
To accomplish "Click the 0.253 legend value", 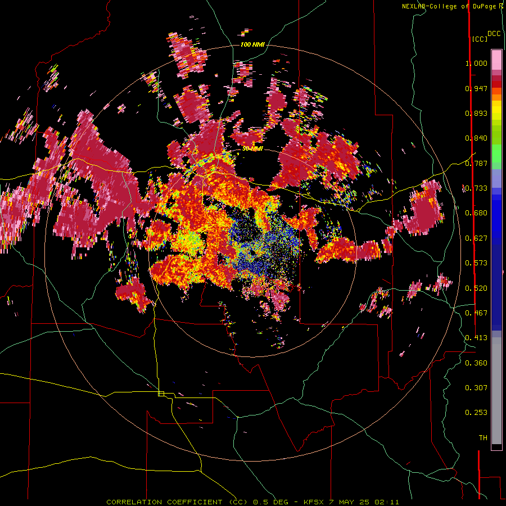I will point(476,413).
